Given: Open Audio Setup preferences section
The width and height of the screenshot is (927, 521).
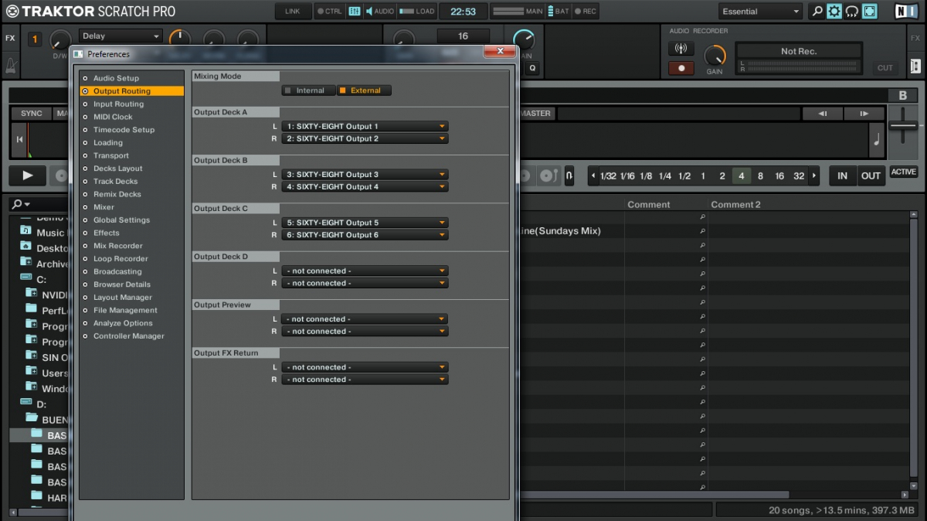Looking at the screenshot, I should click(116, 78).
